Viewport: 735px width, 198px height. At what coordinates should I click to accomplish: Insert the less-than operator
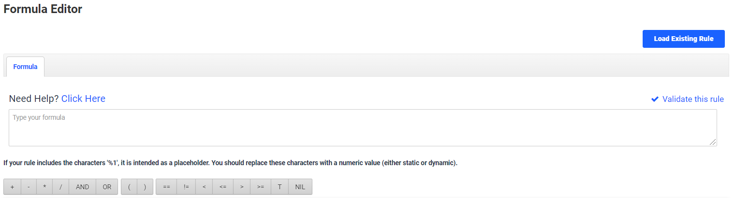tap(204, 187)
